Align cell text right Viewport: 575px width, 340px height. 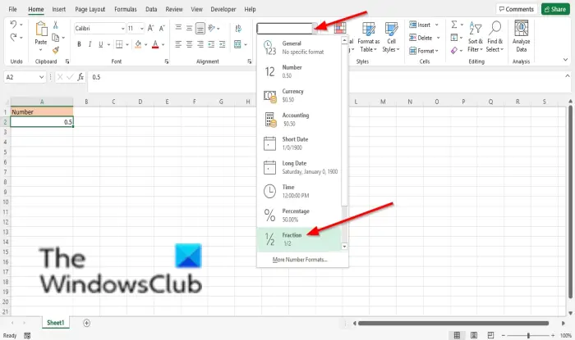[200, 44]
